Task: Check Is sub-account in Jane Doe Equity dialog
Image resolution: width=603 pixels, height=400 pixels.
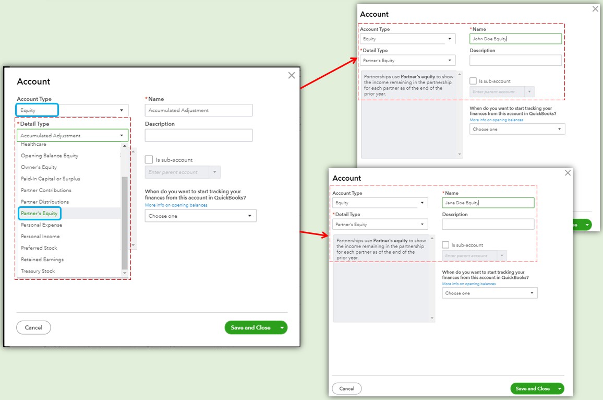Action: (445, 245)
